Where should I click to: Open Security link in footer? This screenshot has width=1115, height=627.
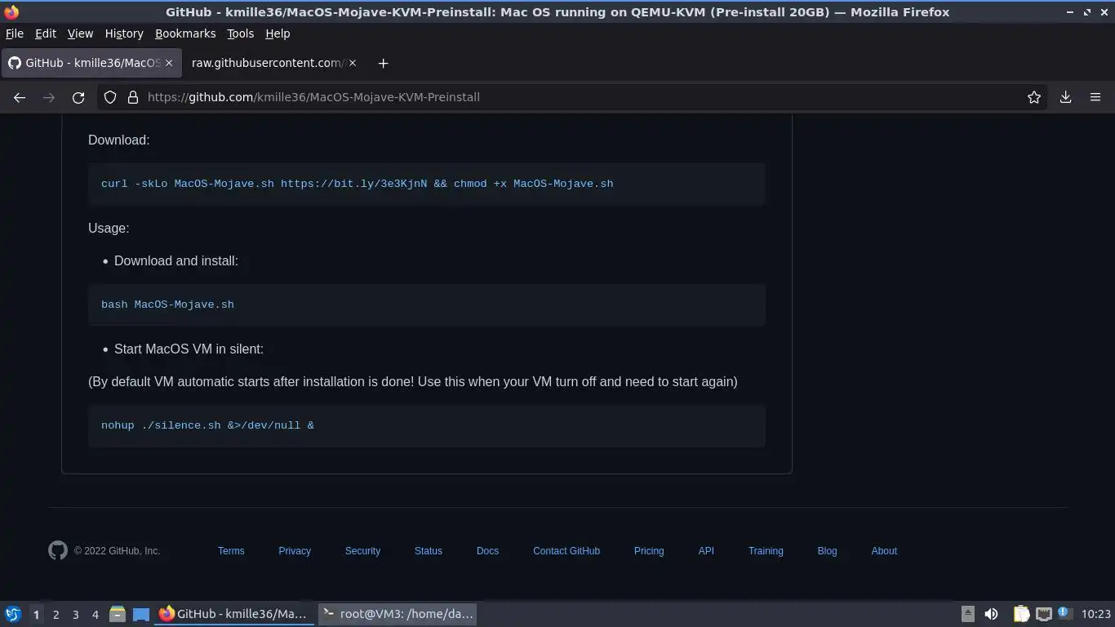[x=362, y=551]
